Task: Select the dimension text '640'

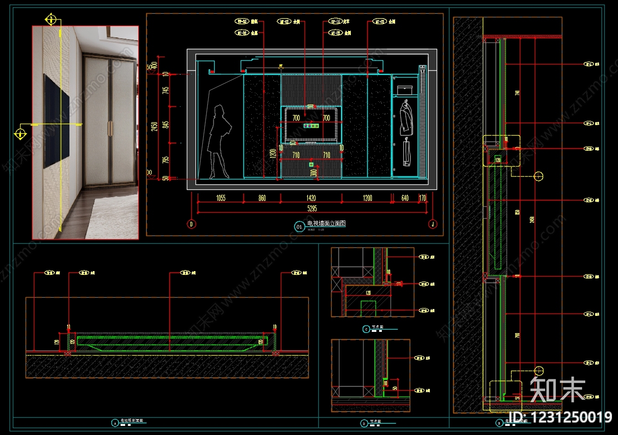Action: pos(405,198)
